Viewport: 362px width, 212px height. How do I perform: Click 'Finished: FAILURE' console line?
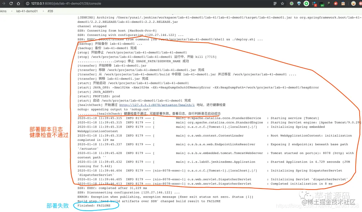[94, 206]
